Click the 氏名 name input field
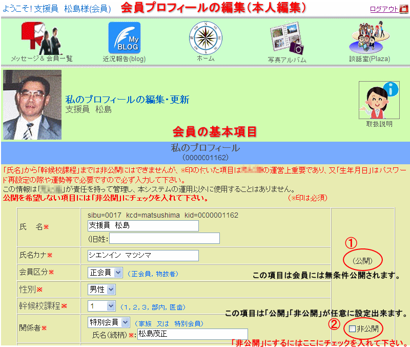Viewport: 410px width, 347px height. click(x=143, y=226)
